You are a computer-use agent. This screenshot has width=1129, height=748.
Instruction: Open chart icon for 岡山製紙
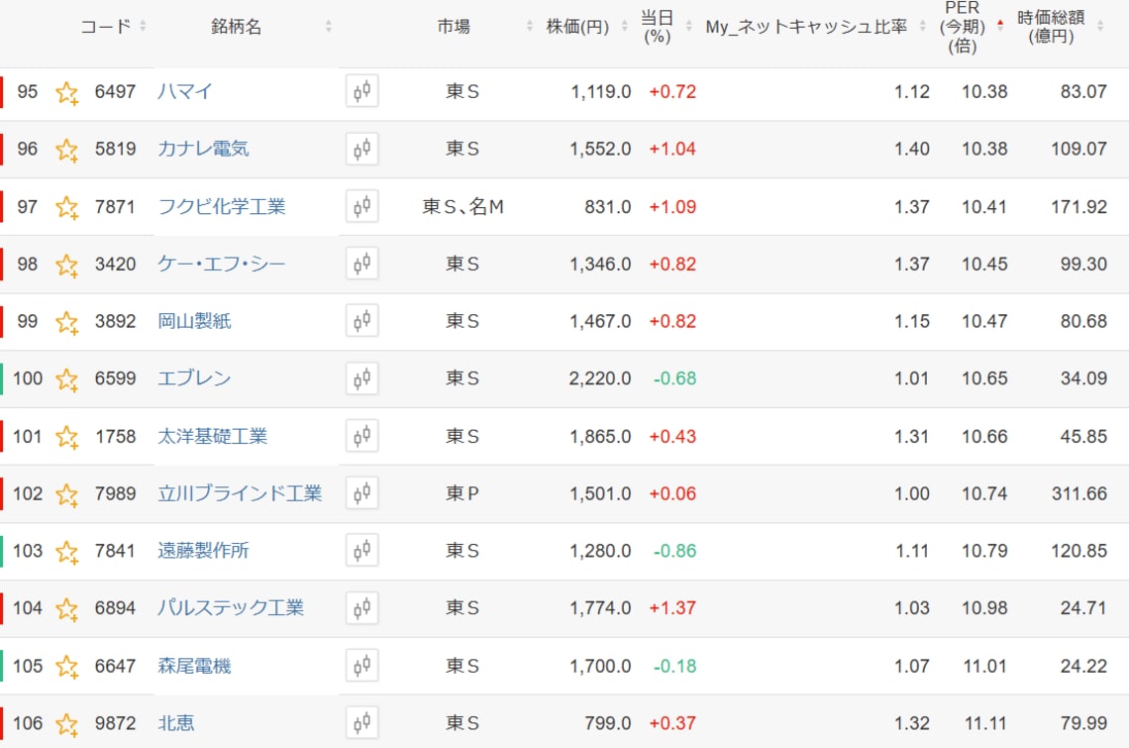362,321
